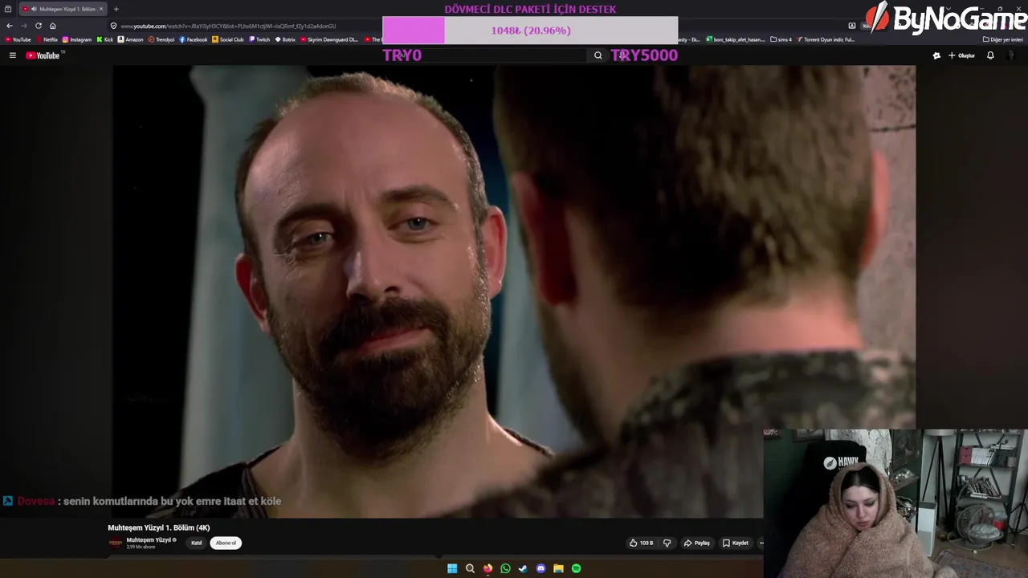Open the YouTube hamburger guide menu
The height and width of the screenshot is (578, 1028).
click(x=13, y=55)
